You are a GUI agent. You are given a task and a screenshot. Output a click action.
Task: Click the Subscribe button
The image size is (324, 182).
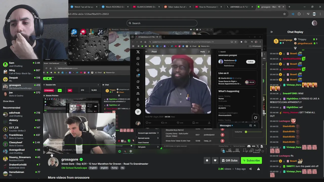tap(251, 161)
